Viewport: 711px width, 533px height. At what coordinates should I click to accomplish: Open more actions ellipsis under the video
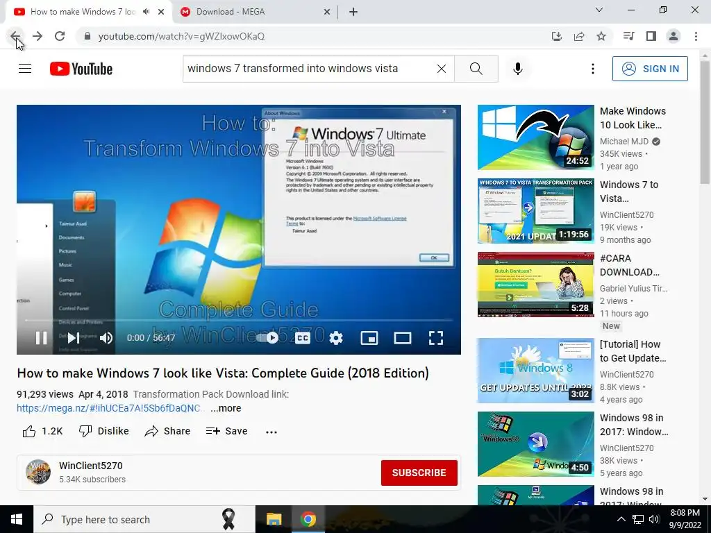click(271, 432)
